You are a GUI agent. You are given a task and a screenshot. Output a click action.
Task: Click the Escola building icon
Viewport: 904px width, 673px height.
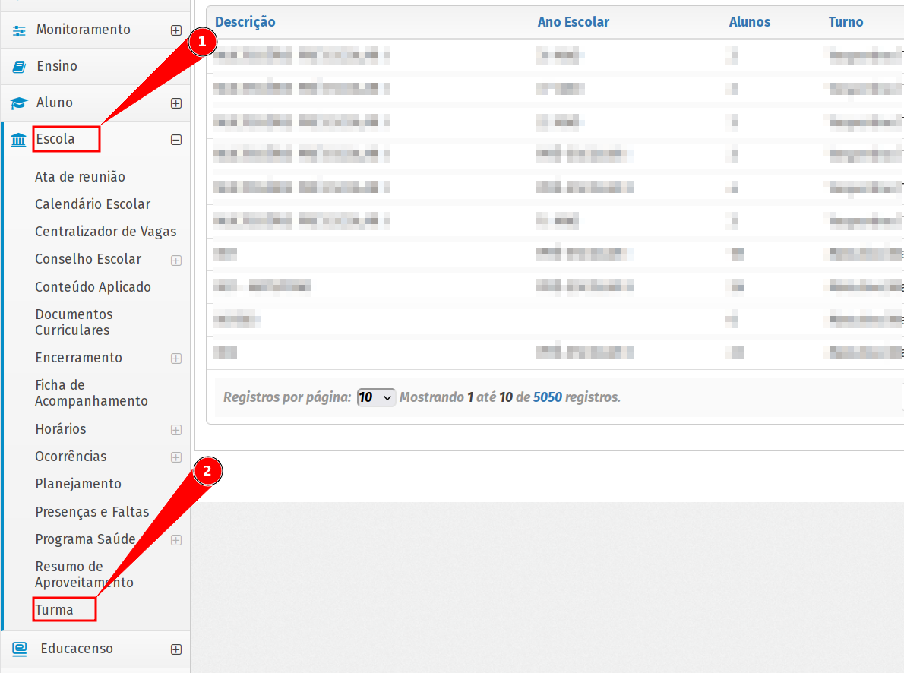click(19, 140)
